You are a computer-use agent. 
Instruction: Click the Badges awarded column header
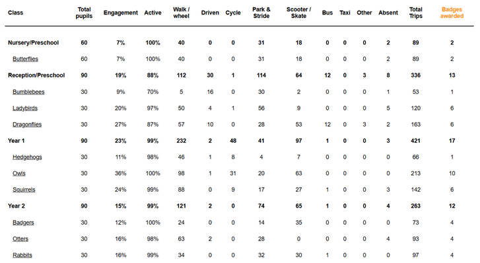[x=452, y=13]
